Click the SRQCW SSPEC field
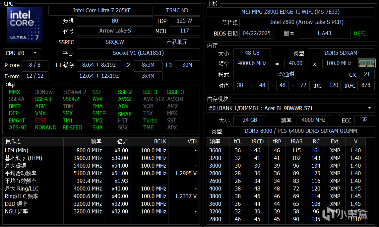 [x=115, y=42]
